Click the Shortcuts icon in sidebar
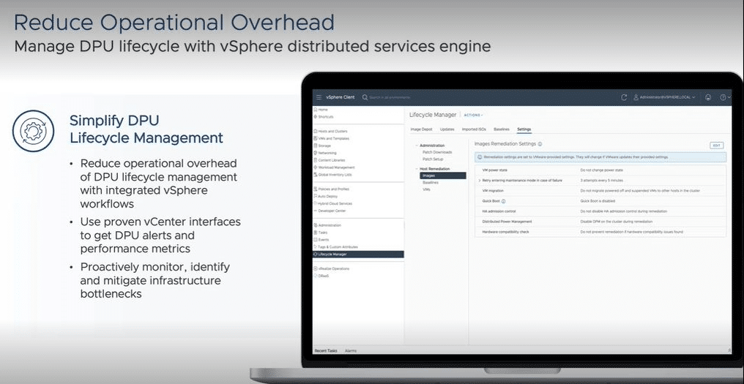 coord(316,116)
